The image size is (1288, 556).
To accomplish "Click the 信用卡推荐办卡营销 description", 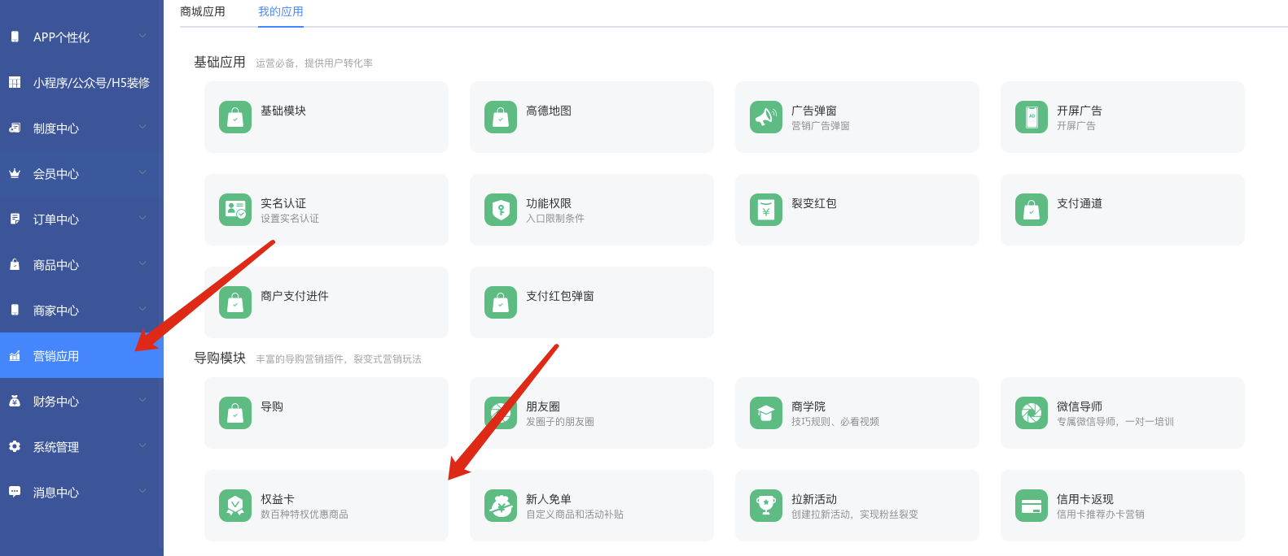I will (1101, 515).
